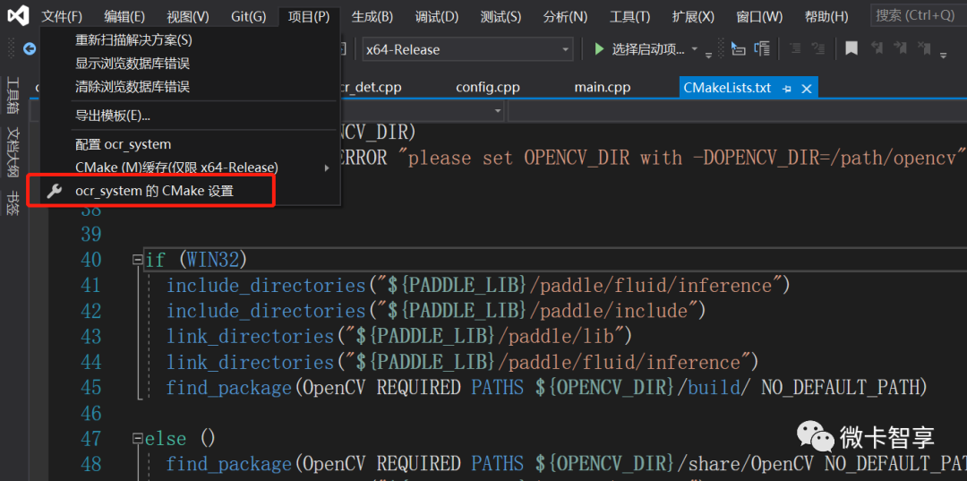The height and width of the screenshot is (481, 967).
Task: Click the WIN32 text on line 40
Action: pyautogui.click(x=212, y=260)
